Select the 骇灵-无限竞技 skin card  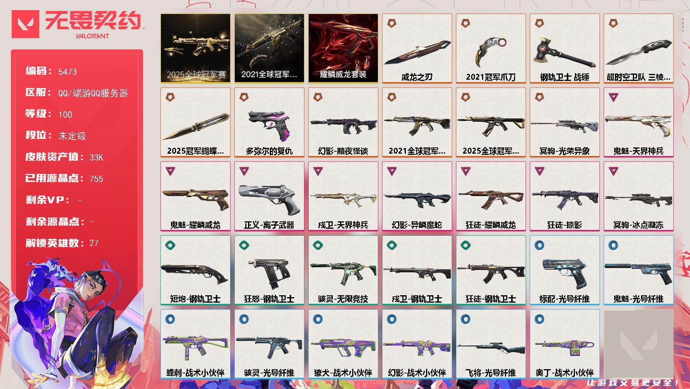[x=343, y=270]
